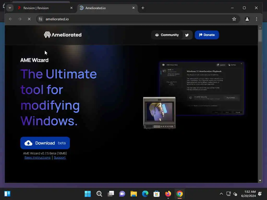Image resolution: width=267 pixels, height=200 pixels.
Task: Open the notification center bell icon
Action: pyautogui.click(x=260, y=194)
